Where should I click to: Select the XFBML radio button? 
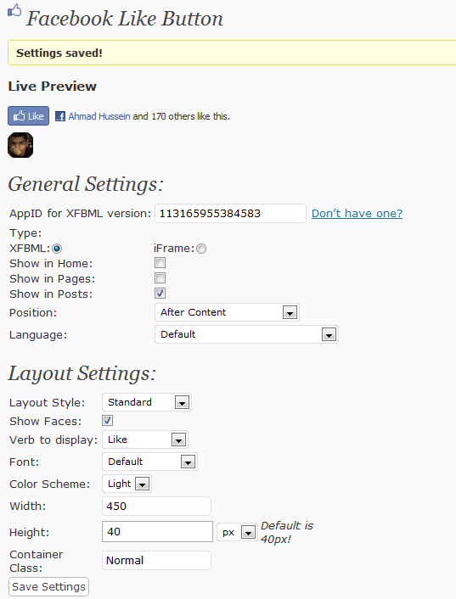57,249
